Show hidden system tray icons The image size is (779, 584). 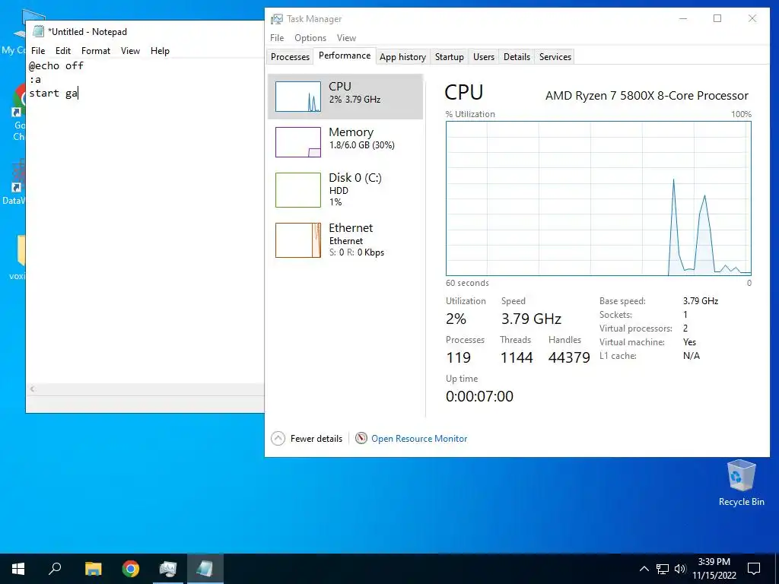click(644, 569)
